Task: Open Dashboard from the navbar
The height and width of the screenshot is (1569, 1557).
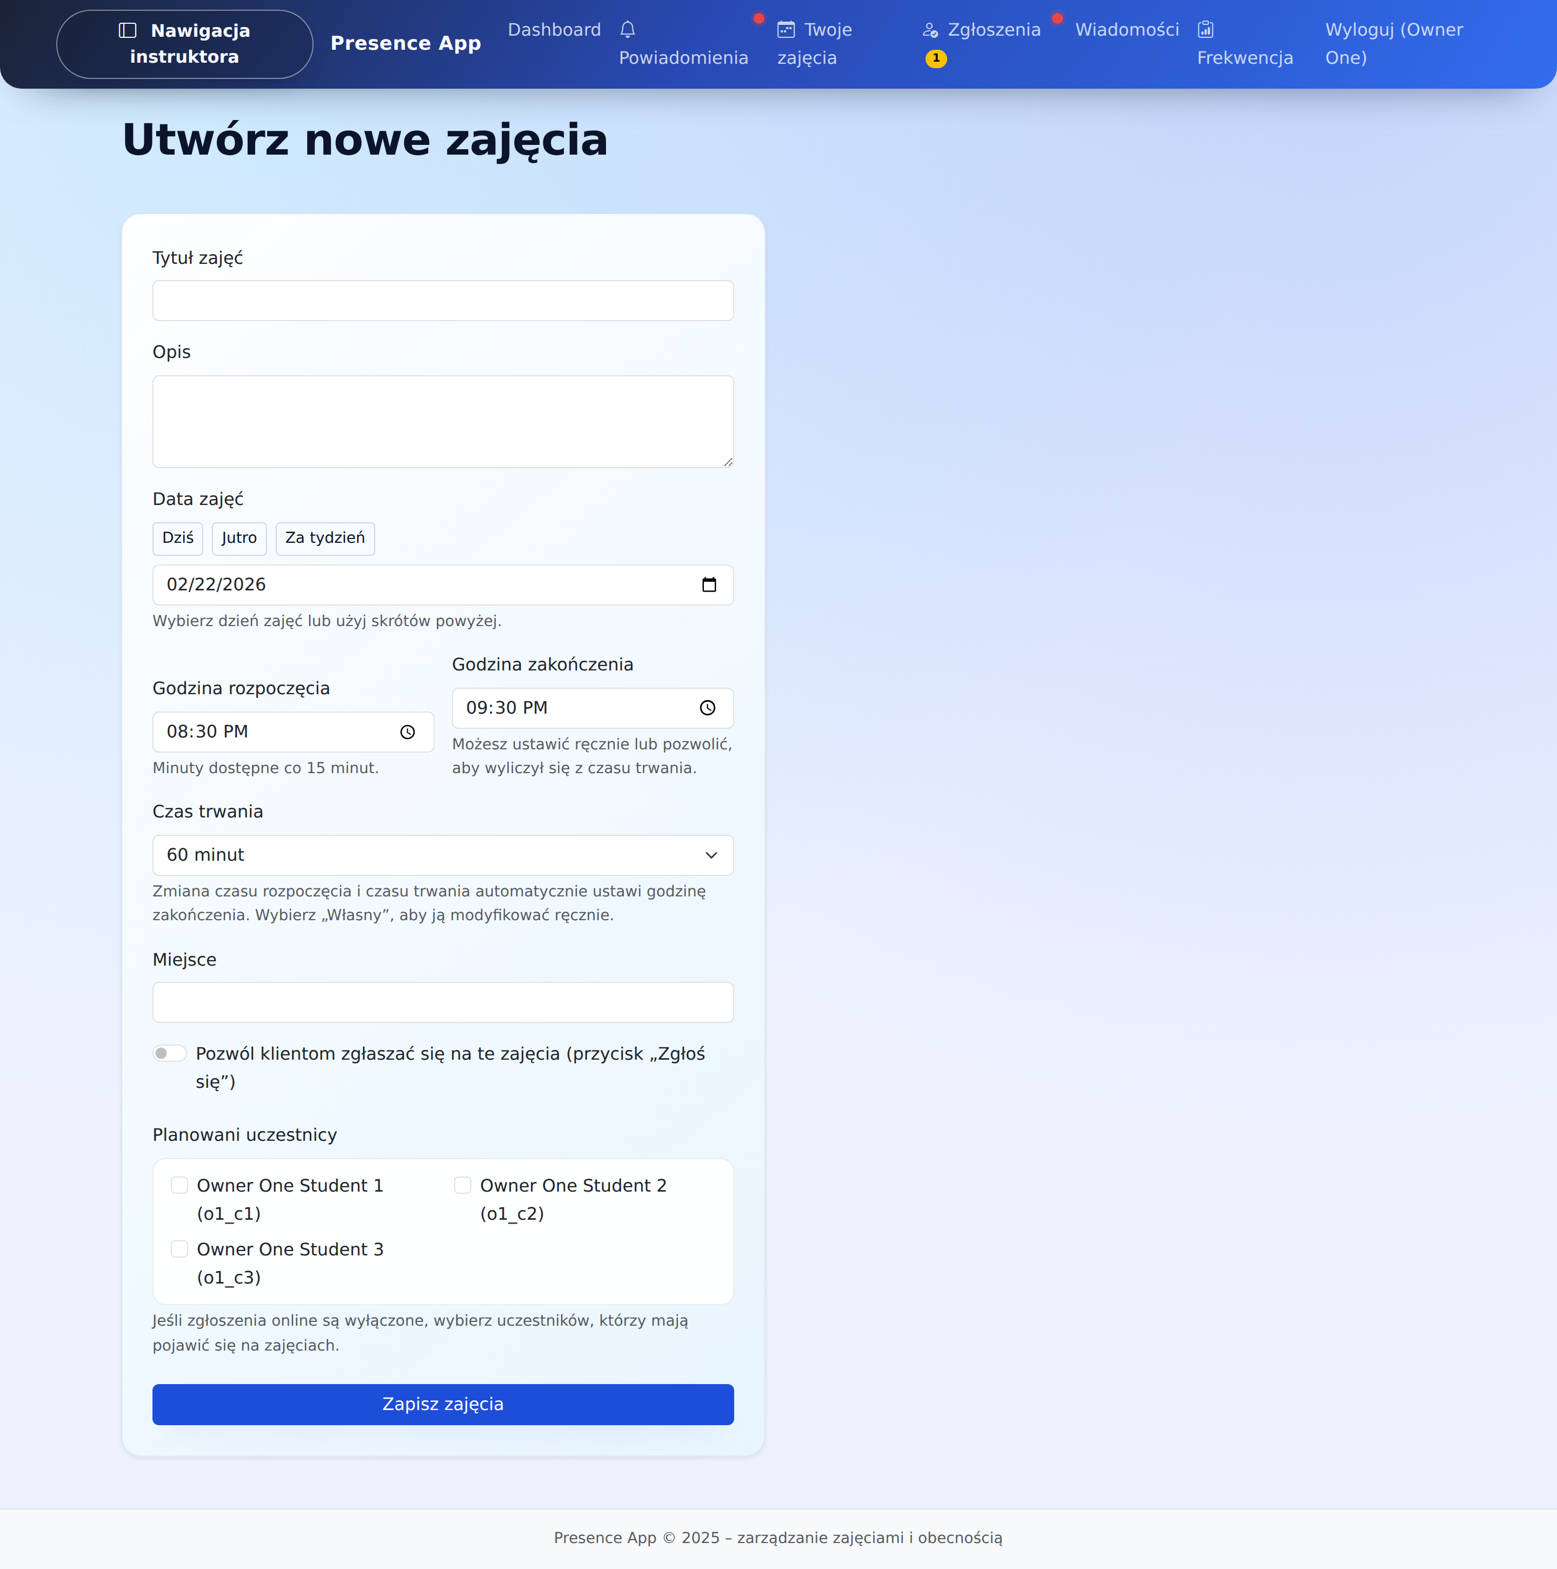Action: click(555, 30)
